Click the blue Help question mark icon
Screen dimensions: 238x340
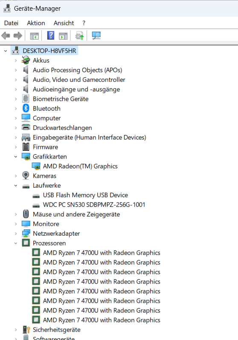click(x=51, y=35)
